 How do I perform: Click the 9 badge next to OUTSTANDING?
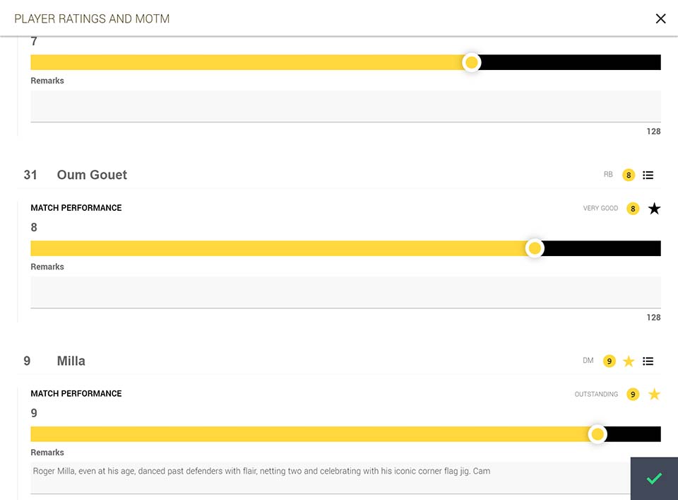coord(633,395)
